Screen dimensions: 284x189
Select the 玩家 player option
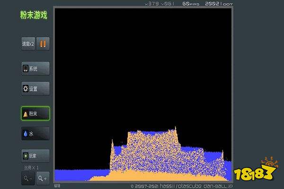[35, 155]
